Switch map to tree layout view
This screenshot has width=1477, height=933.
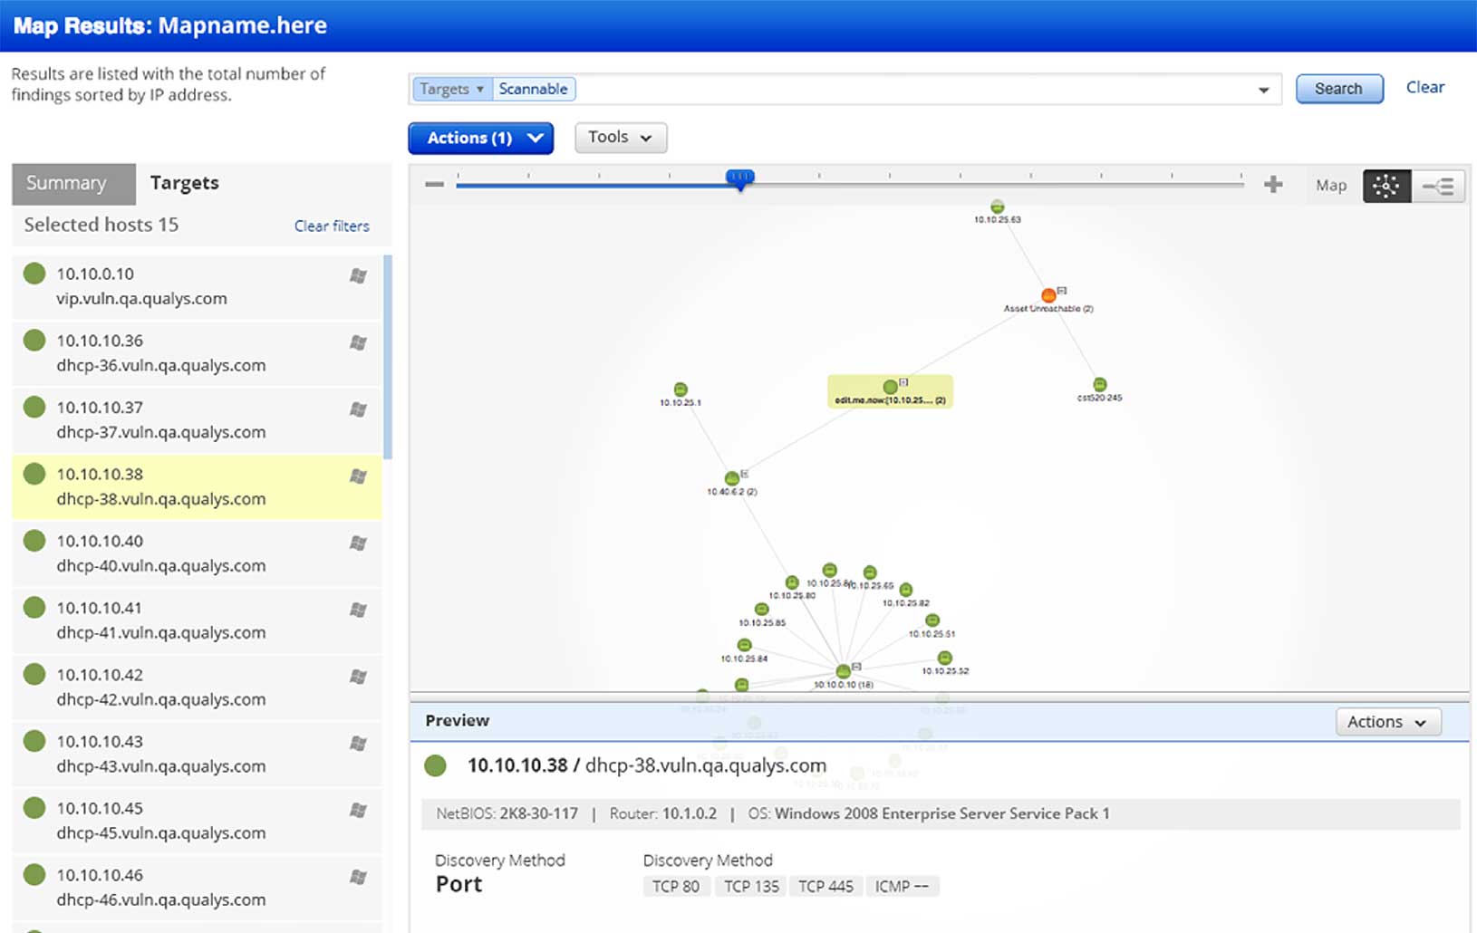point(1438,186)
